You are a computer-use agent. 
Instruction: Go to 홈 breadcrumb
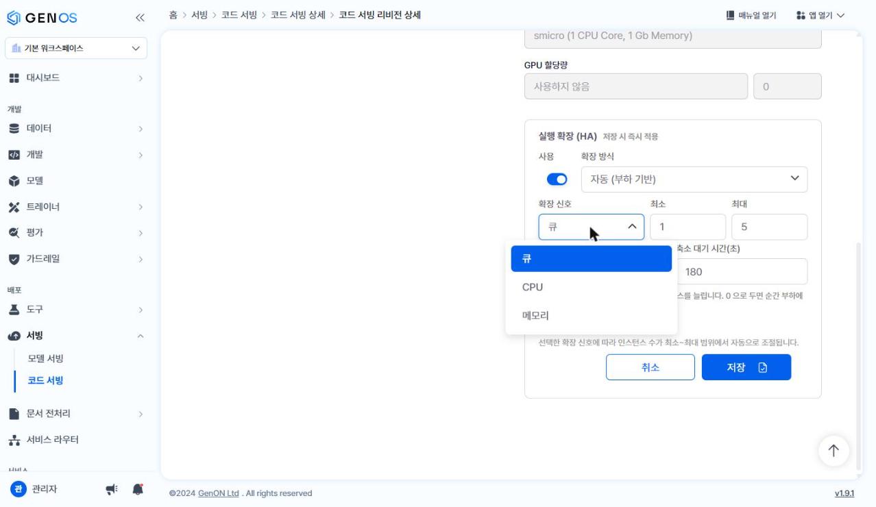coord(173,14)
